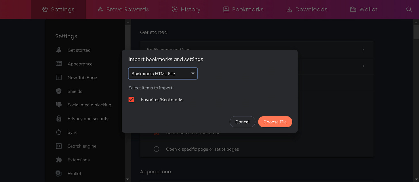Open Search engine settings
The image size is (419, 182).
[82, 146]
